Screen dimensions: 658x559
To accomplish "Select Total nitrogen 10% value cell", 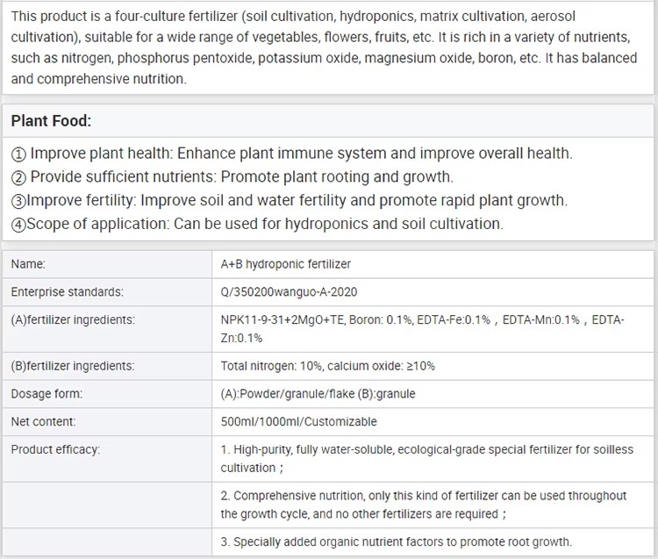I will [433, 366].
